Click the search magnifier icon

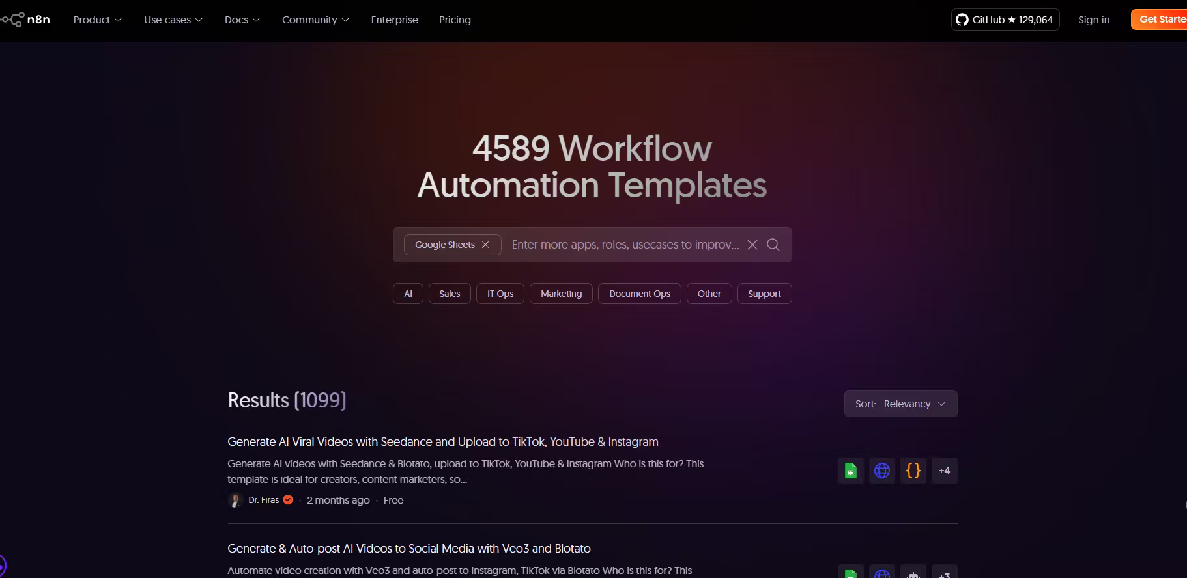pos(773,245)
